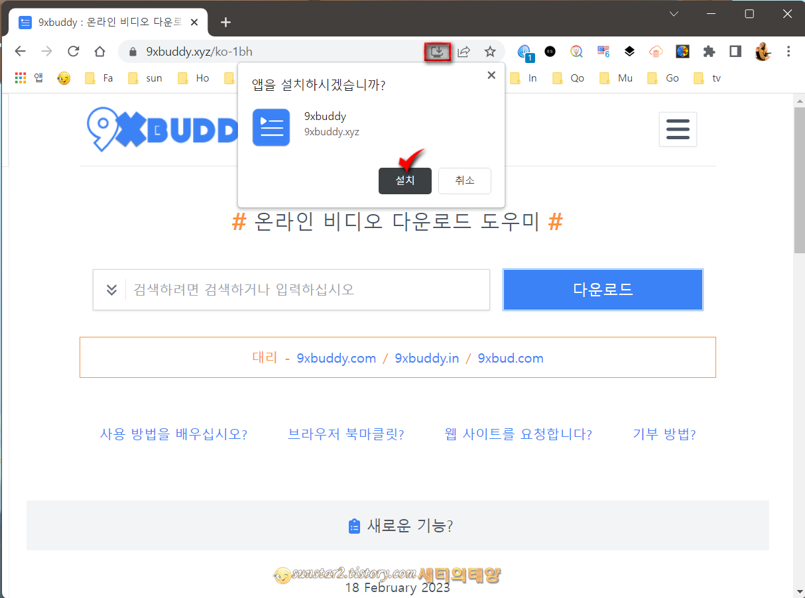Click the install app icon in address bar
This screenshot has width=805, height=598.
(438, 51)
